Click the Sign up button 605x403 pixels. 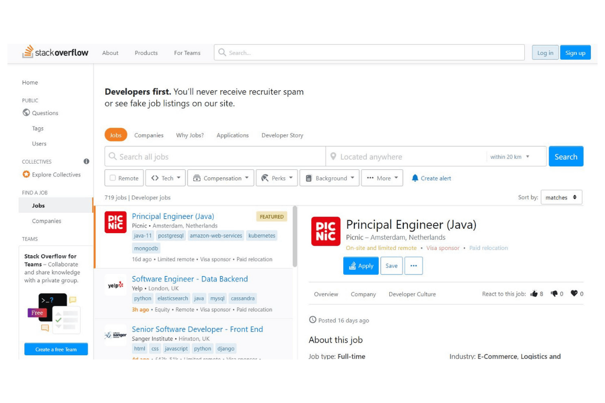(x=575, y=53)
